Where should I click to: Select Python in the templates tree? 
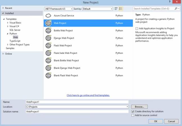pos(13,34)
